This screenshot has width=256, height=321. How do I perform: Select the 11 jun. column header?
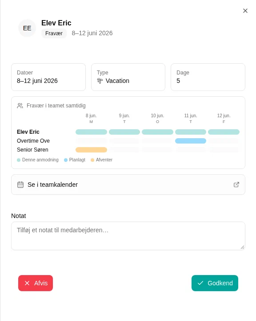[x=191, y=118]
